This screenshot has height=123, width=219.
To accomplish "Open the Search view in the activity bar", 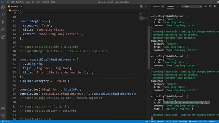I will pos(3,14).
